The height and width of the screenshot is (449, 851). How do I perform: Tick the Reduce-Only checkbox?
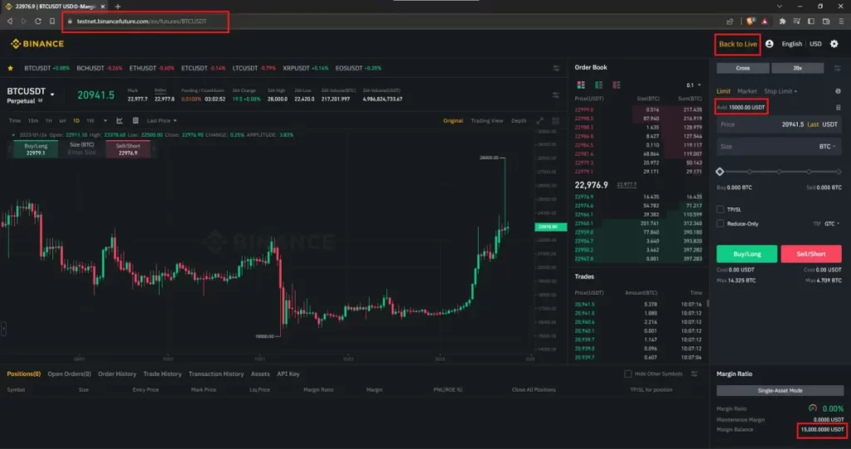pyautogui.click(x=721, y=224)
